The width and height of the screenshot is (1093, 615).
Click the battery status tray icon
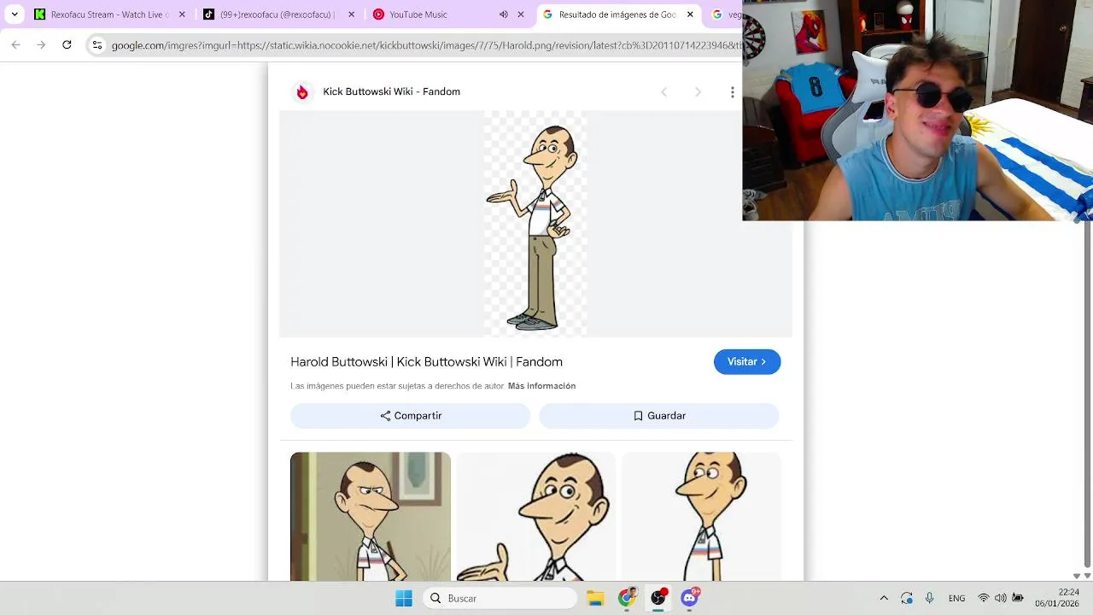click(x=1017, y=598)
